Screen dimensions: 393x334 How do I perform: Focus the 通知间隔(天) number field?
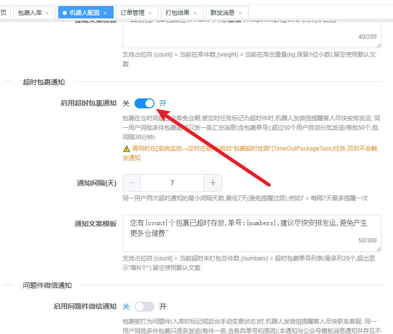172,183
